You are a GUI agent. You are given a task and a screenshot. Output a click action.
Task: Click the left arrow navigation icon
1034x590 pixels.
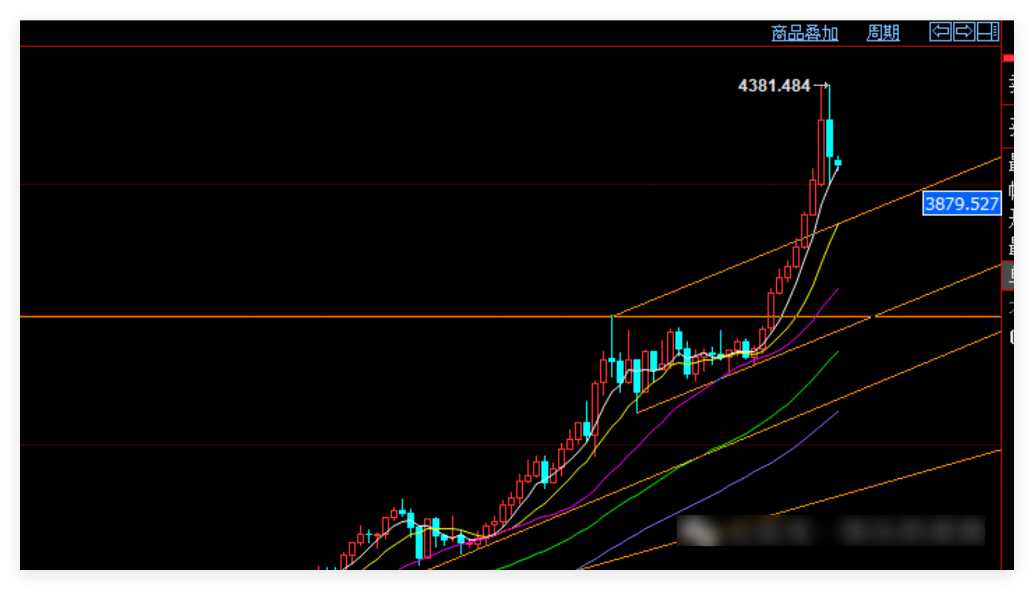940,32
